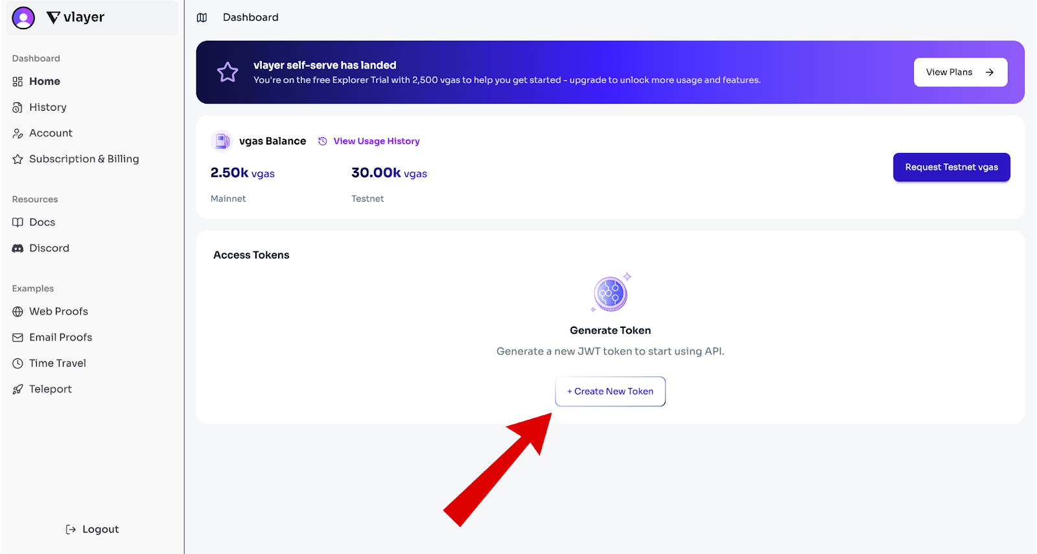Open the Docs book icon
The width and height of the screenshot is (1037, 554).
[17, 222]
